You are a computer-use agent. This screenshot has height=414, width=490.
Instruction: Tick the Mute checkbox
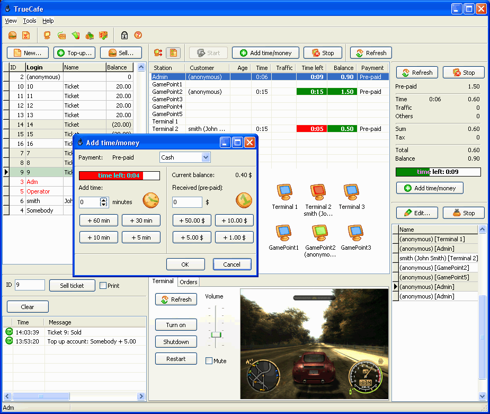tap(209, 361)
